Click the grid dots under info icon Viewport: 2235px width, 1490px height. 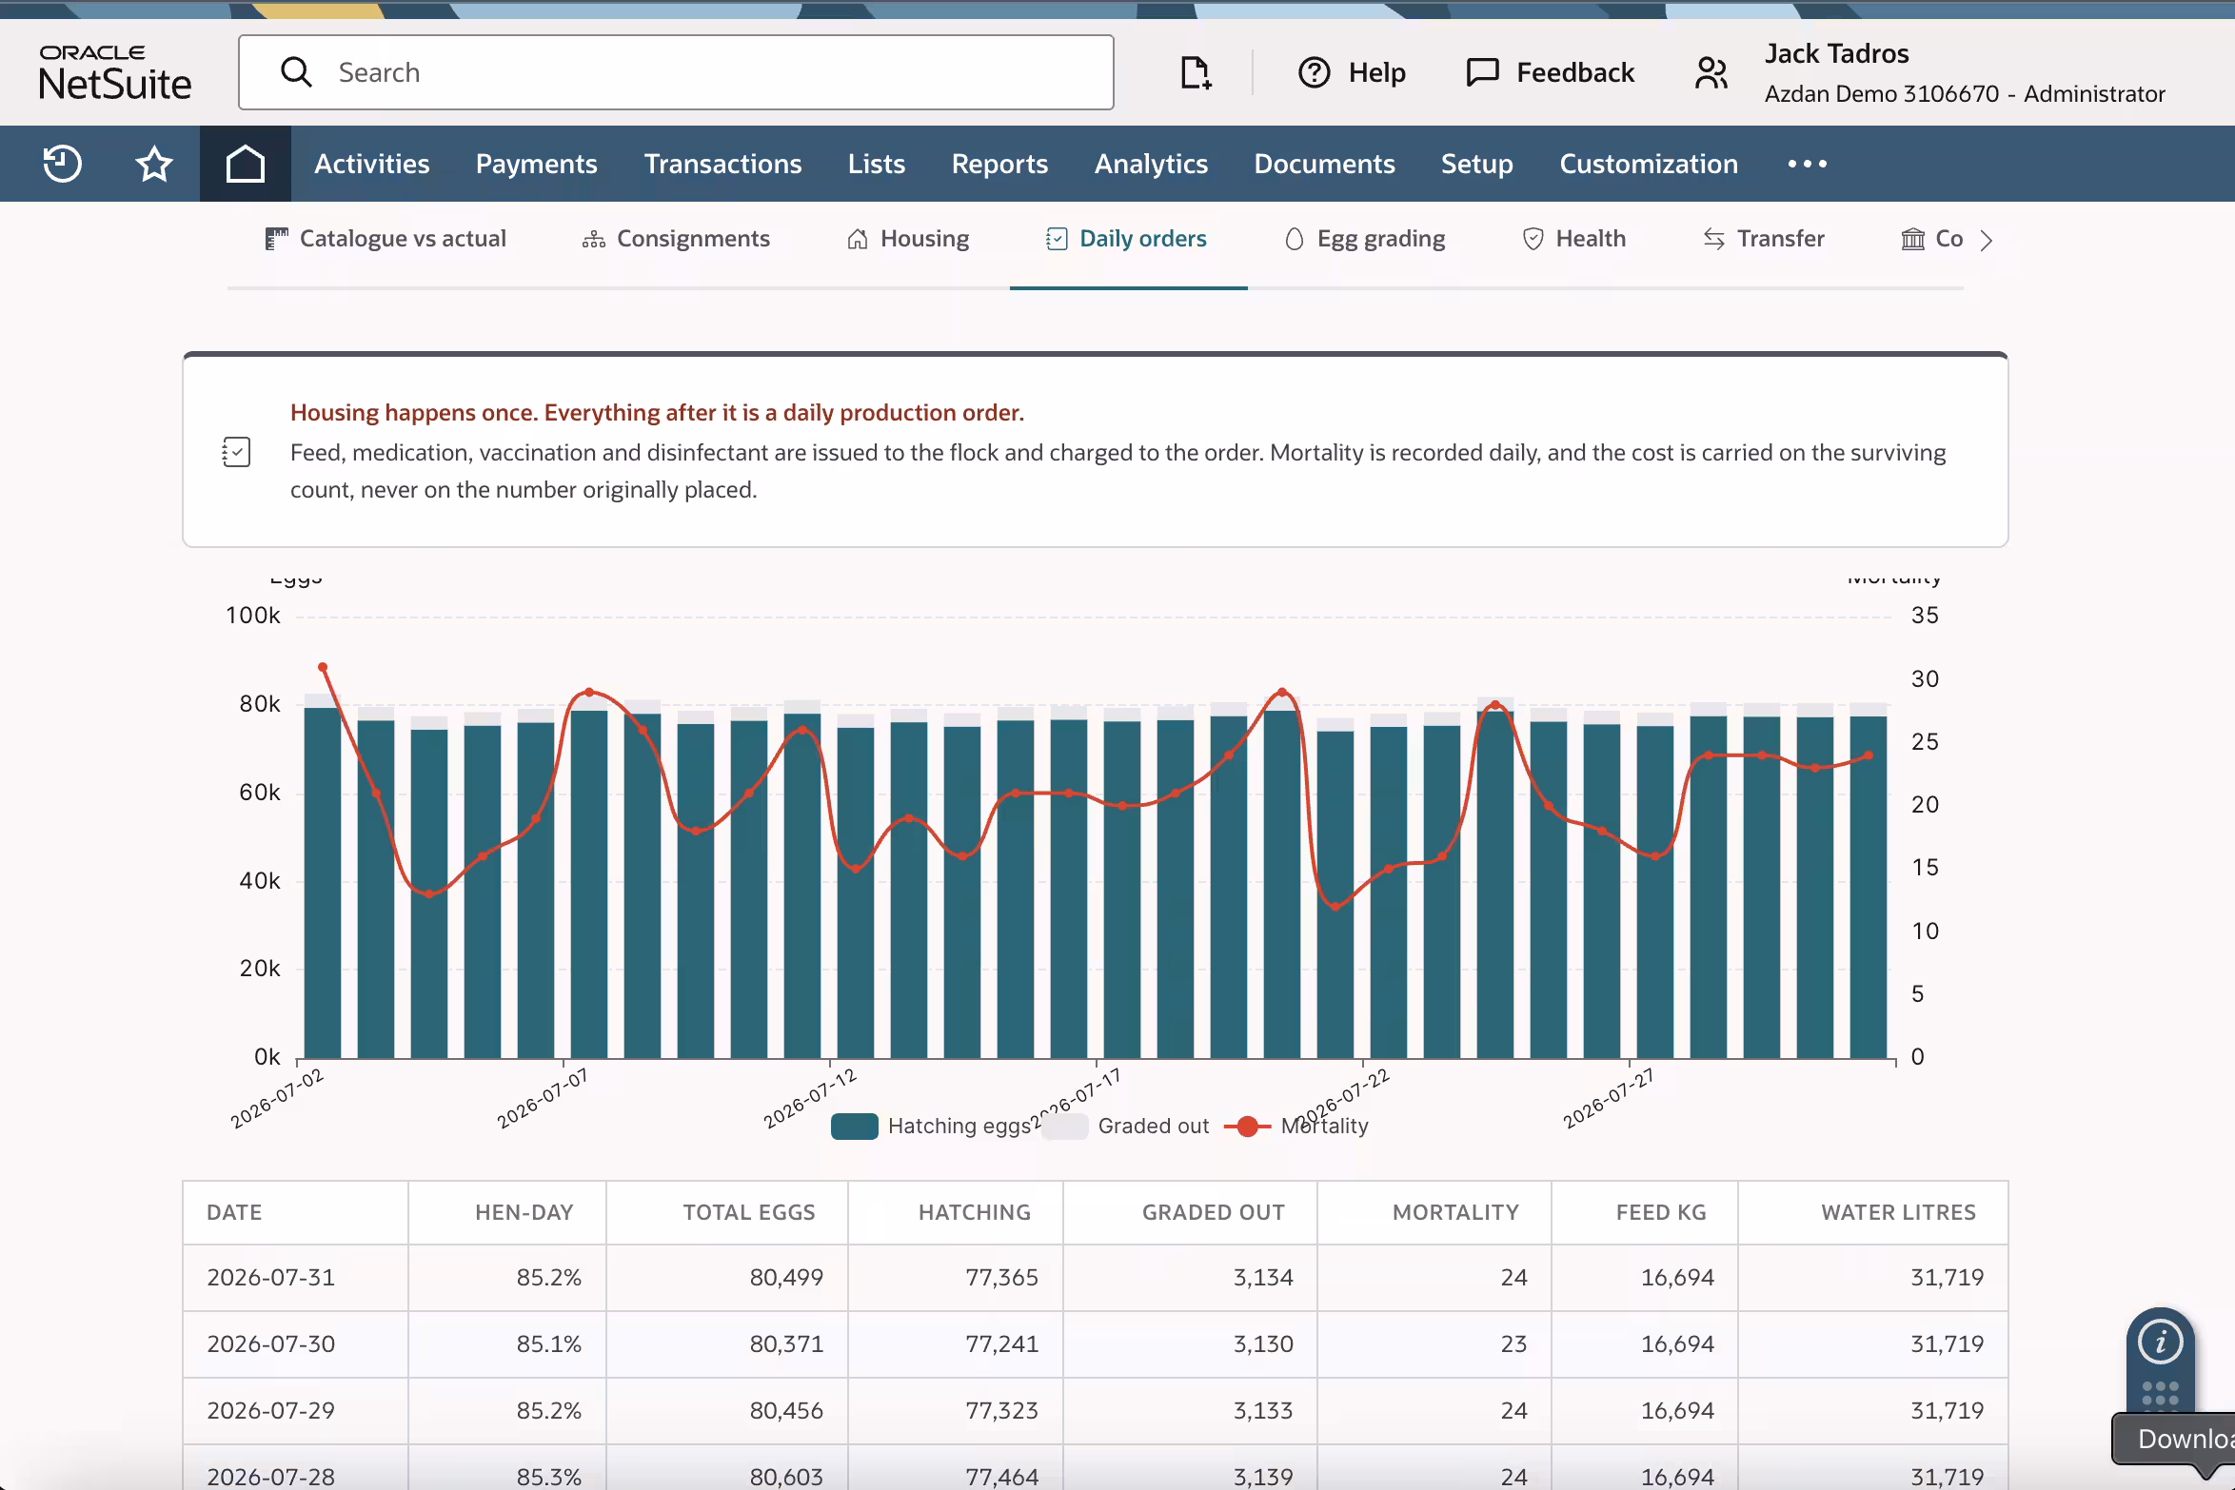click(x=2160, y=1394)
